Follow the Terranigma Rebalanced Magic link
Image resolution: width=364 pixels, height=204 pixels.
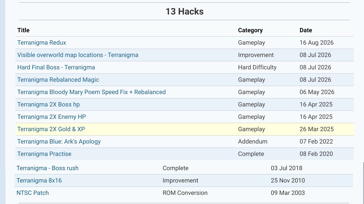[x=58, y=80]
